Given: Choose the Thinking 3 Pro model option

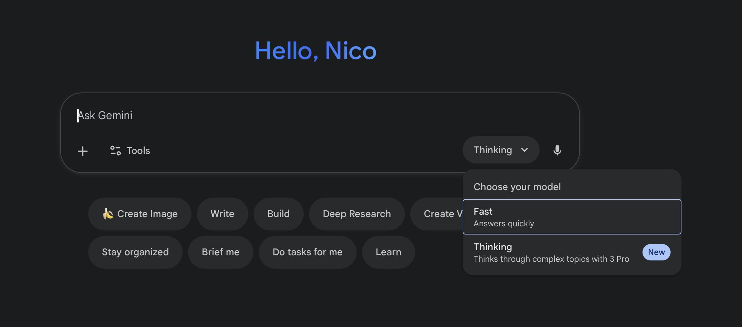Looking at the screenshot, I should (x=551, y=253).
